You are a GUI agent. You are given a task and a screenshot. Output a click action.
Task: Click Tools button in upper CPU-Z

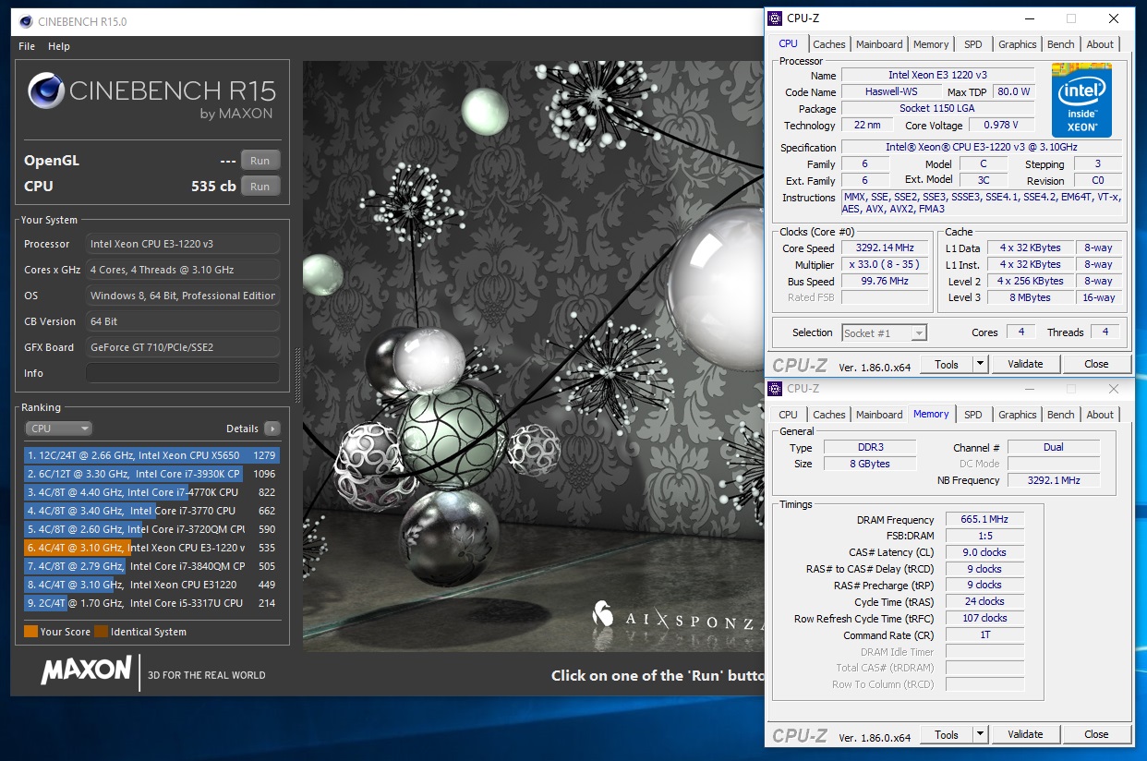947,364
